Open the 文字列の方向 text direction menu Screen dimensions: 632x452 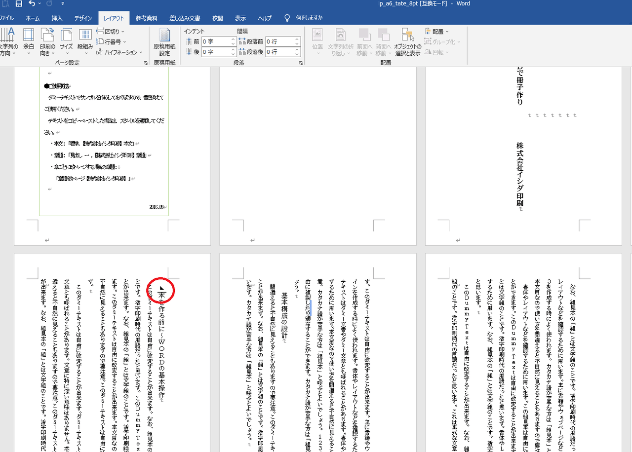pos(8,41)
